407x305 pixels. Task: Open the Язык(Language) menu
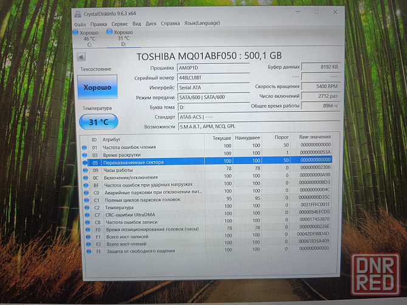[202, 23]
